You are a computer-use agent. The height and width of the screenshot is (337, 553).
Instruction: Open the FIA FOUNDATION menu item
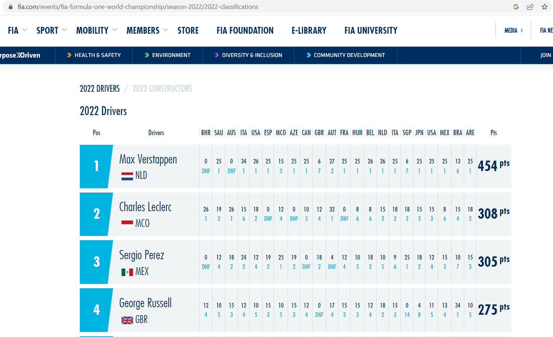pyautogui.click(x=245, y=30)
